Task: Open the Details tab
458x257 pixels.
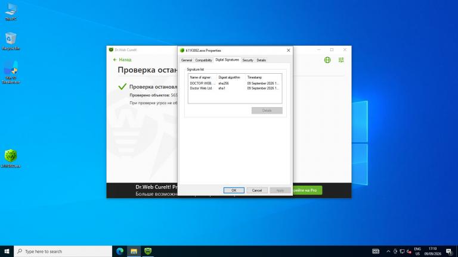Action: tap(261, 60)
